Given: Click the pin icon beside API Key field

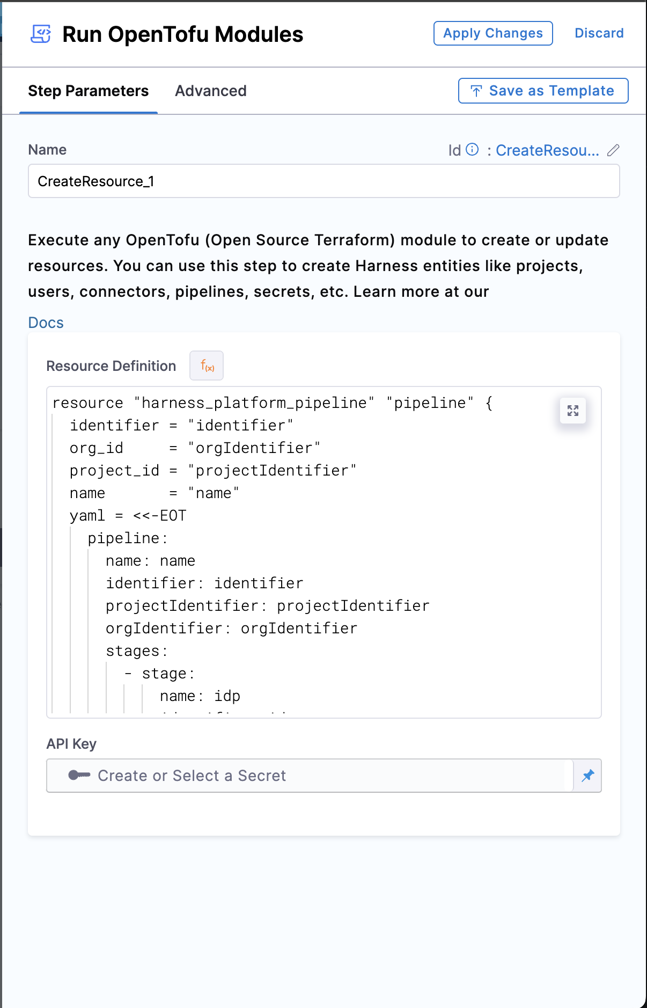Looking at the screenshot, I should tap(588, 776).
